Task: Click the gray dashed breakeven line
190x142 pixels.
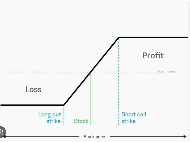Action: pyautogui.click(x=77, y=72)
